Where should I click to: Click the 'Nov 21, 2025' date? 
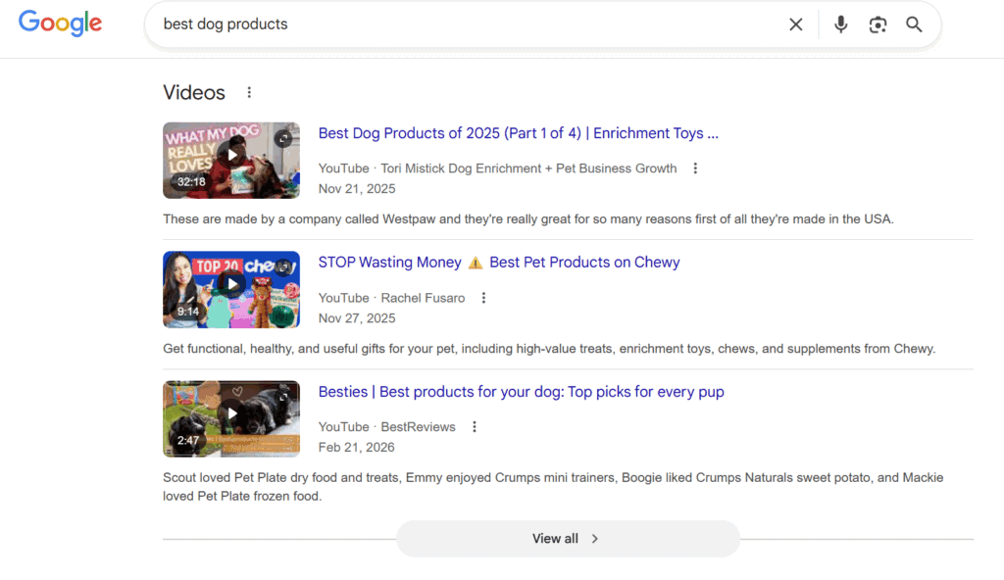357,189
